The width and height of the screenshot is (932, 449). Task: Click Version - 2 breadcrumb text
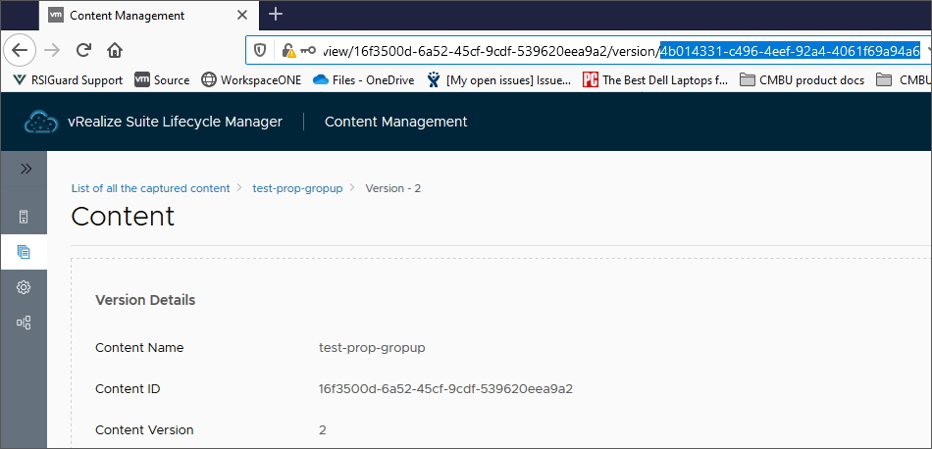(392, 188)
